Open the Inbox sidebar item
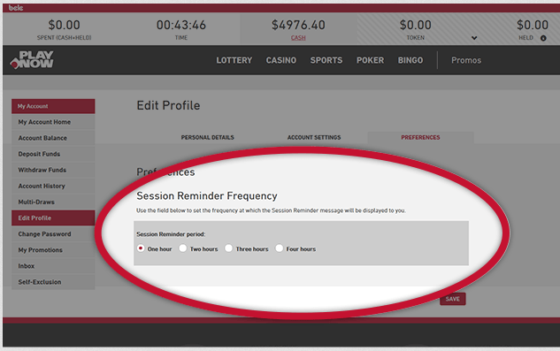The height and width of the screenshot is (351, 560). point(53,266)
